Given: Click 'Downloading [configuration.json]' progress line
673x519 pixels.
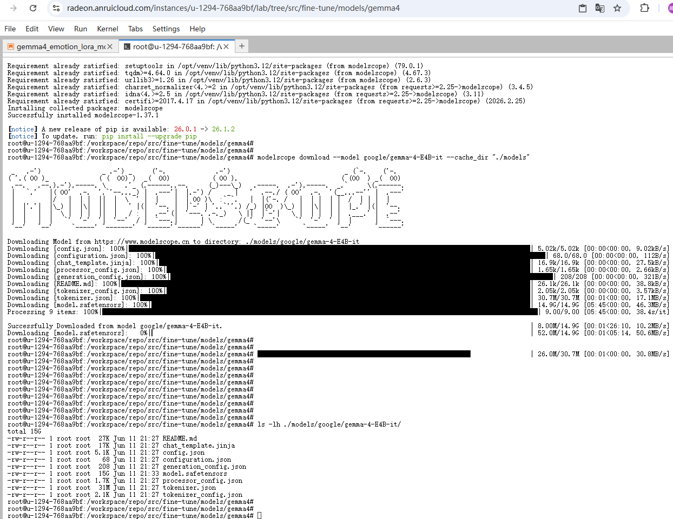Looking at the screenshot, I should click(x=338, y=256).
